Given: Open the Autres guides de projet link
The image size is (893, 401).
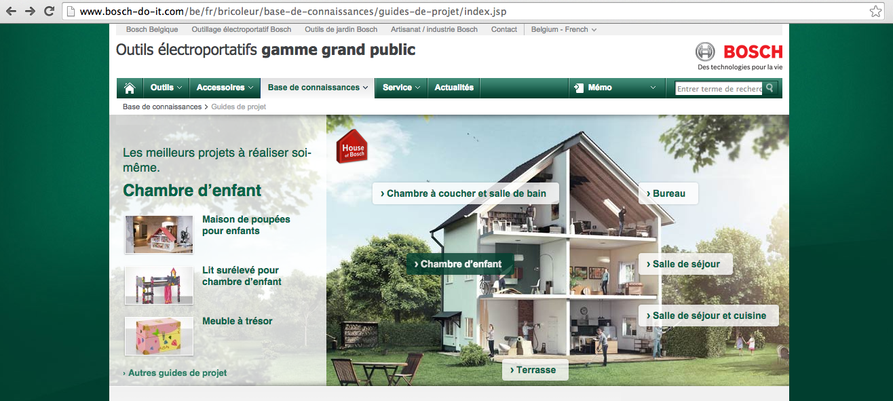Looking at the screenshot, I should pos(175,373).
